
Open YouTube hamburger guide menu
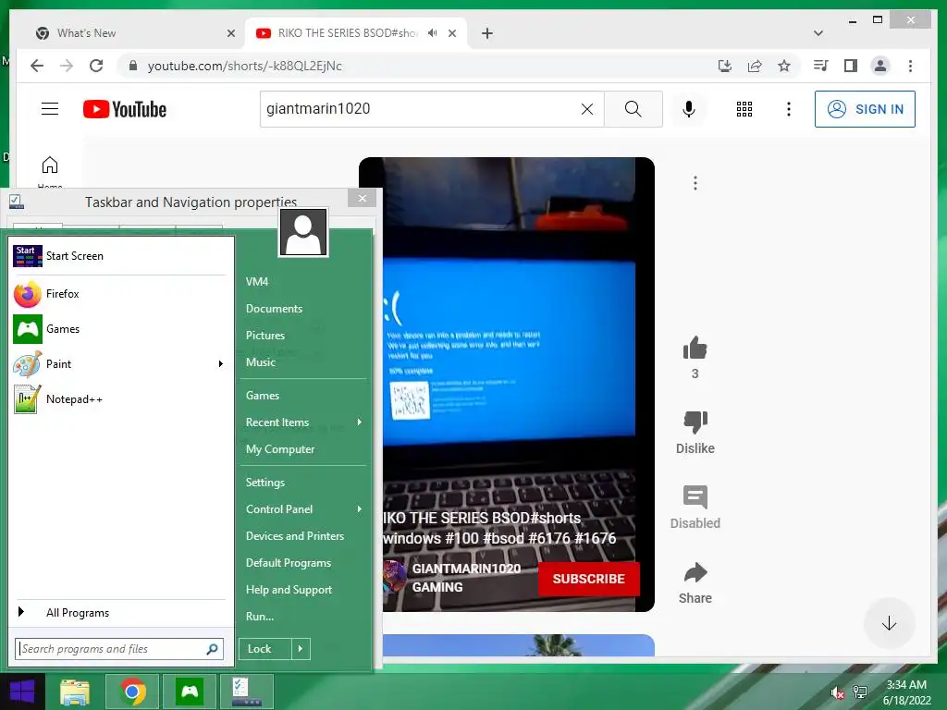[50, 109]
